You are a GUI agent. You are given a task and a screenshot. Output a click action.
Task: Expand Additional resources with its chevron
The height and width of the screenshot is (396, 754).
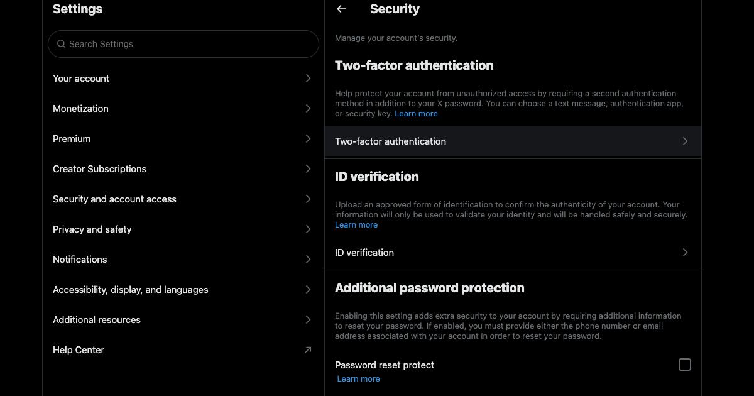(308, 320)
